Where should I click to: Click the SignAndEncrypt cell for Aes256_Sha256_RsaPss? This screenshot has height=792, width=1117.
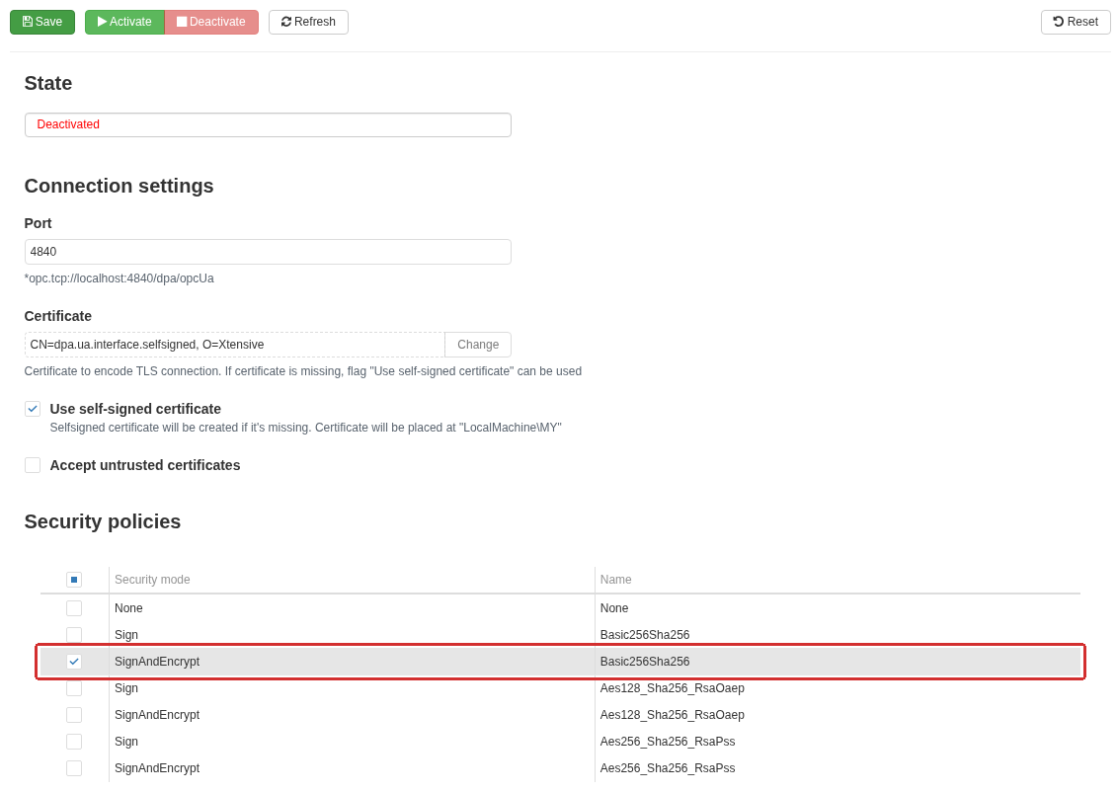click(157, 768)
